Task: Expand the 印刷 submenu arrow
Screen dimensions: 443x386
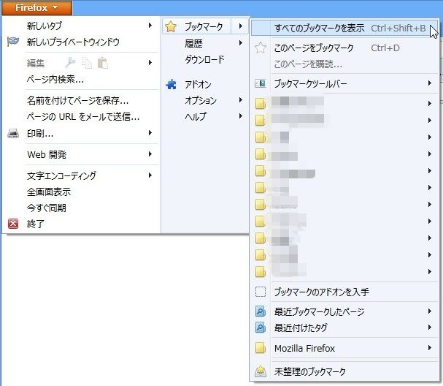Action: tap(150, 133)
